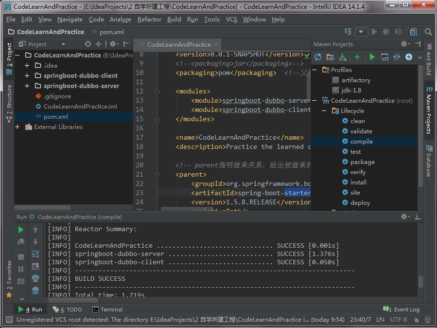Open run configuration dropdown
The image size is (437, 328).
[361, 32]
